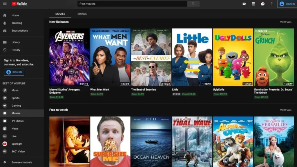Switch to the Shows tab
297x167 pixels.
pos(82,14)
